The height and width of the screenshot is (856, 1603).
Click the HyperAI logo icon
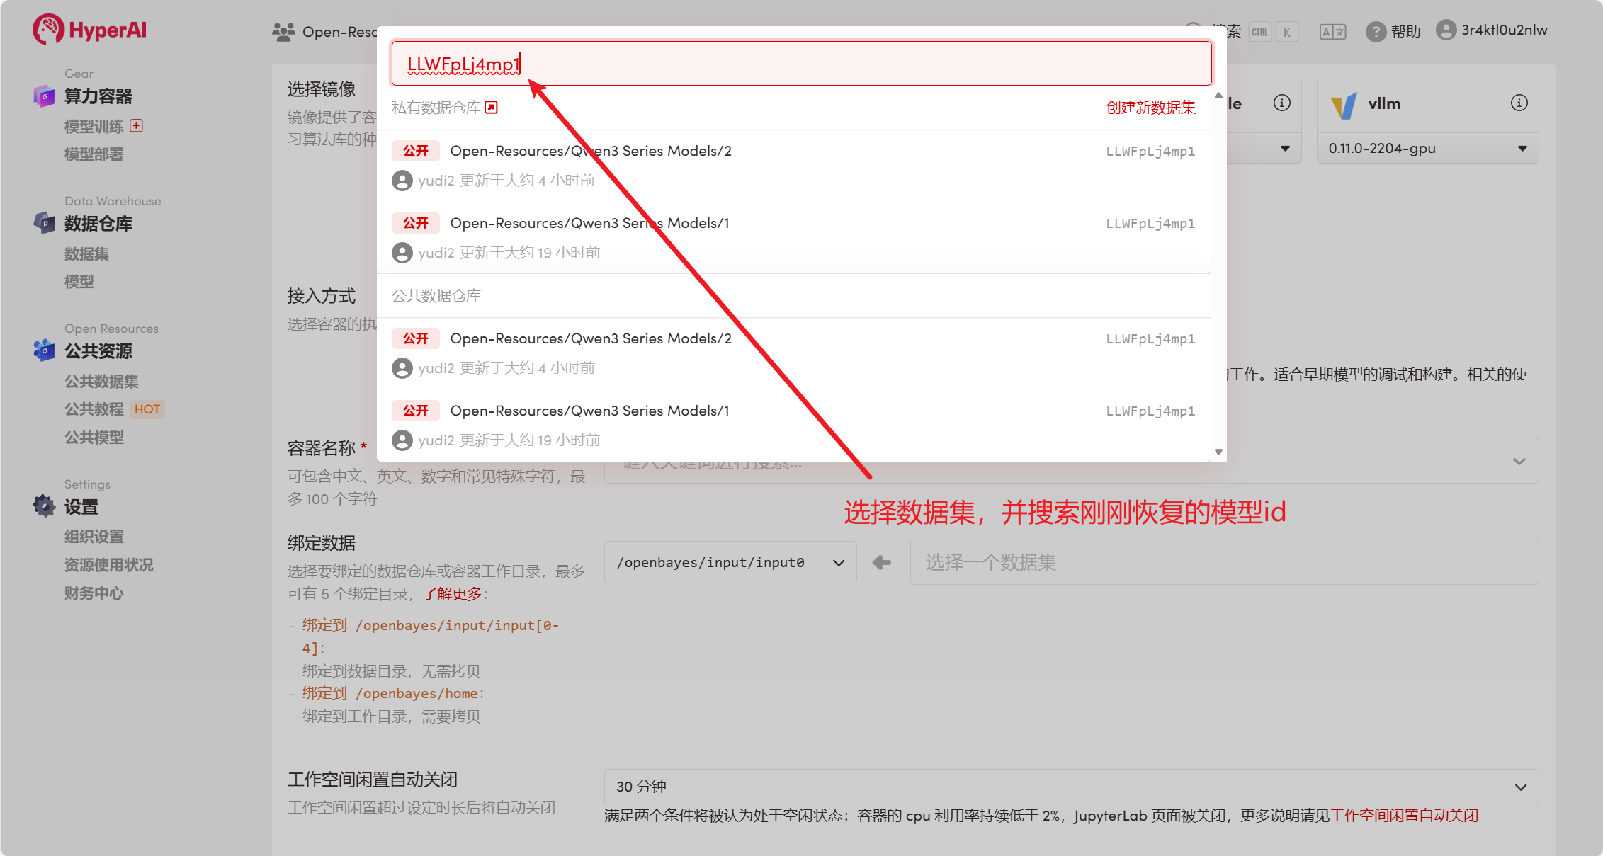[x=47, y=30]
